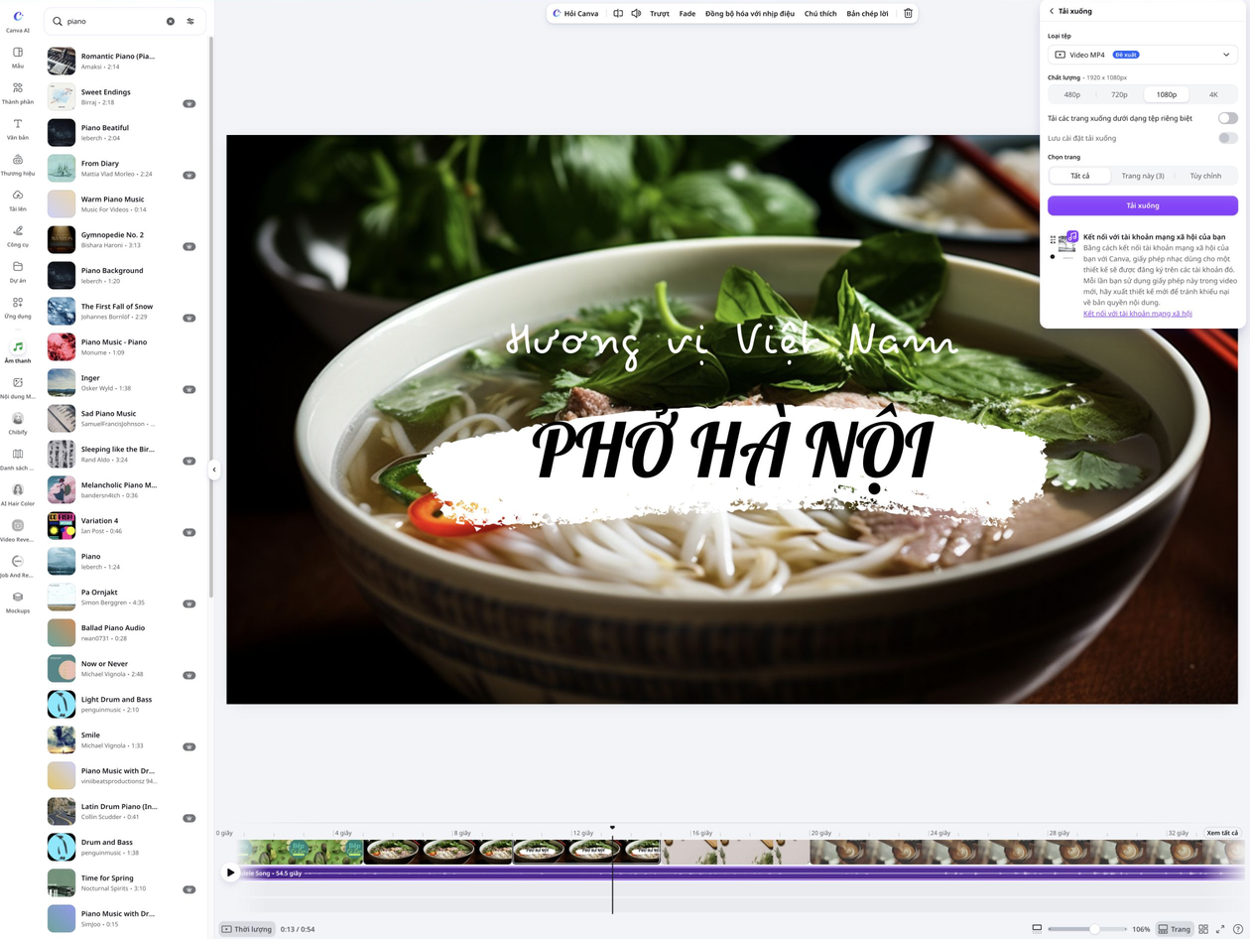Choose Tùy chỉnh pages option
Screen dimensions: 1250x939
1205,176
